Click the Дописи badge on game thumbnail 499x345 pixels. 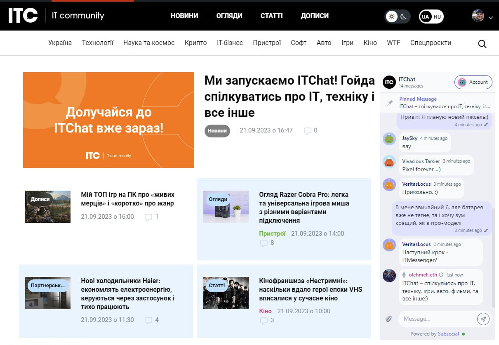(40, 199)
